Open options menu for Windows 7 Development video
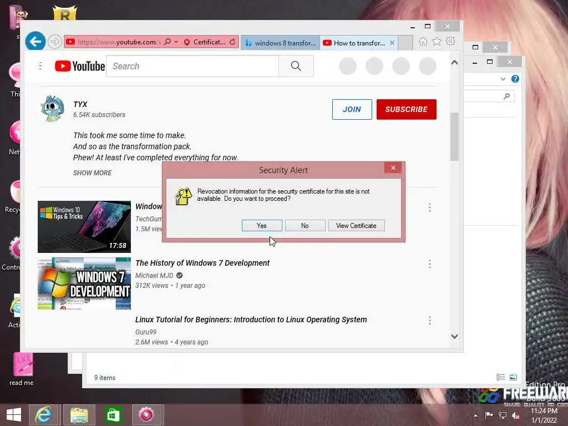568x426 pixels. pos(430,263)
